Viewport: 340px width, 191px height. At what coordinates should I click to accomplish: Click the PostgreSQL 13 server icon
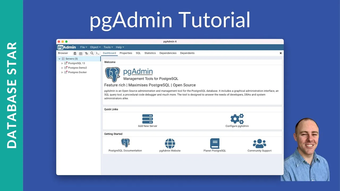click(66, 63)
